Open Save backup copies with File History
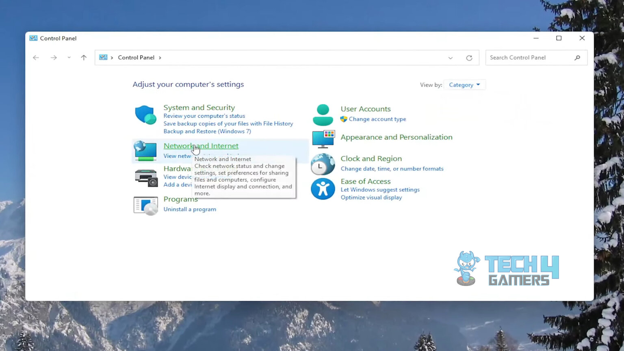The width and height of the screenshot is (624, 351). tap(228, 123)
